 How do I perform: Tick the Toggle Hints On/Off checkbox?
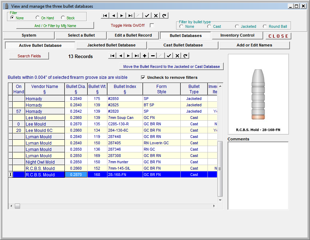click(152, 25)
